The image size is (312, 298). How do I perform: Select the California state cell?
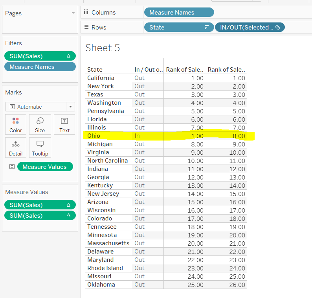click(101, 78)
